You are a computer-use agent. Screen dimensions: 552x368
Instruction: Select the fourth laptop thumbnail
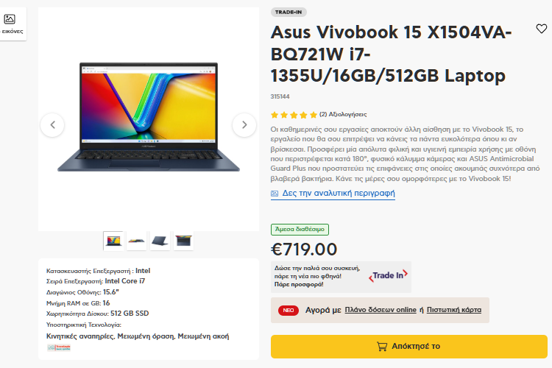tap(183, 241)
